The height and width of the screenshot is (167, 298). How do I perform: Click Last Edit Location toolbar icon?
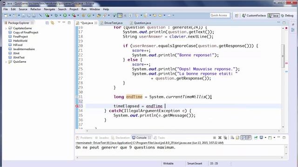pos(155,15)
